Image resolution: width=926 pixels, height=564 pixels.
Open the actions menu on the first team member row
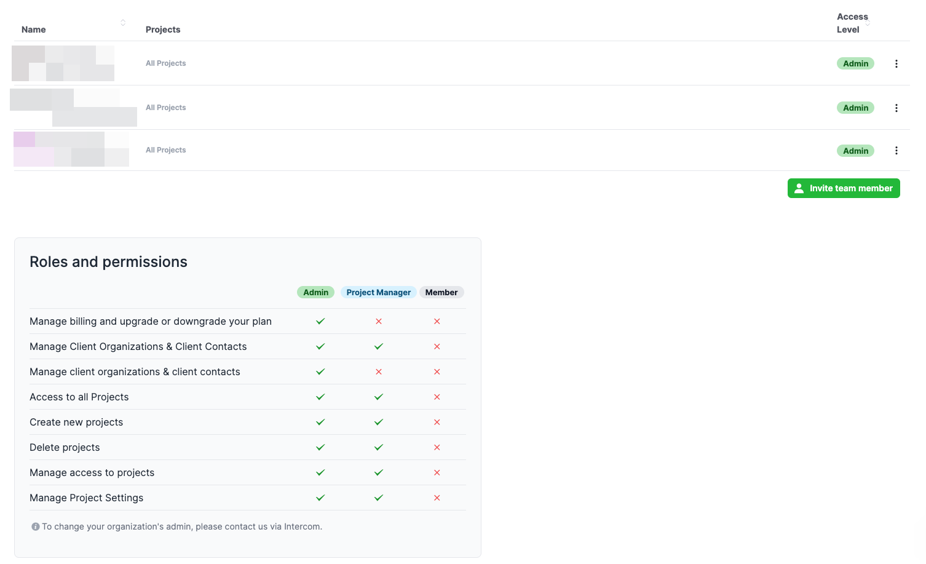(x=896, y=63)
